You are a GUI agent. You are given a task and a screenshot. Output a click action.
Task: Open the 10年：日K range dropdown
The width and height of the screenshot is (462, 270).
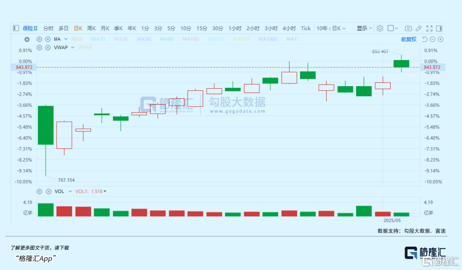click(x=331, y=28)
